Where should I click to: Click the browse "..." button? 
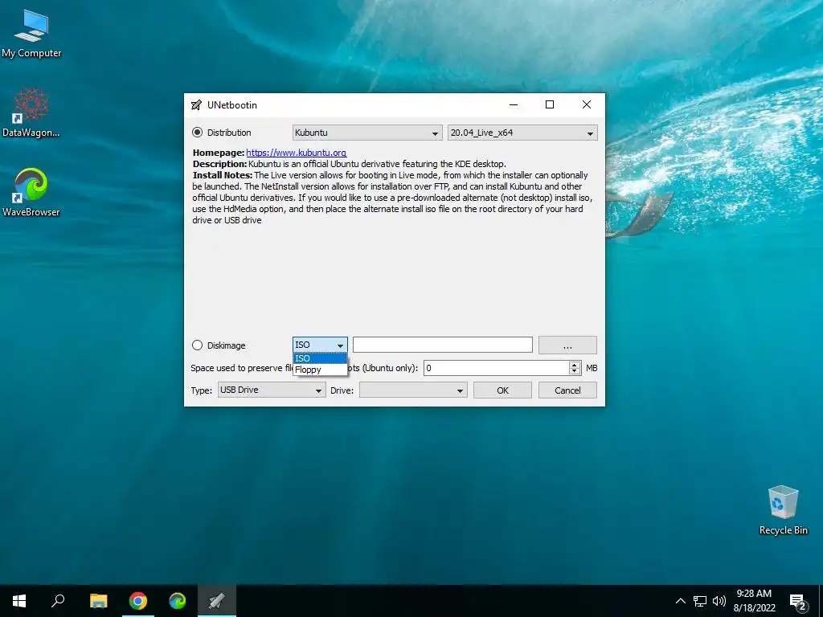567,345
